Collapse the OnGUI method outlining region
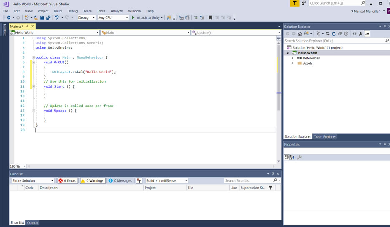 point(34,62)
